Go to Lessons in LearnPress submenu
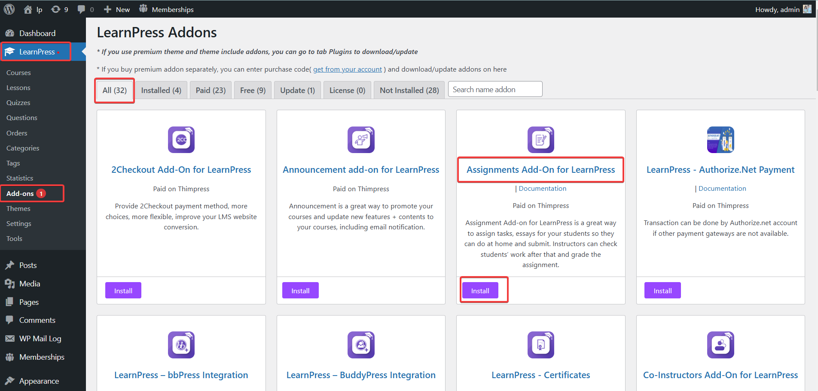818x391 pixels. [x=18, y=88]
